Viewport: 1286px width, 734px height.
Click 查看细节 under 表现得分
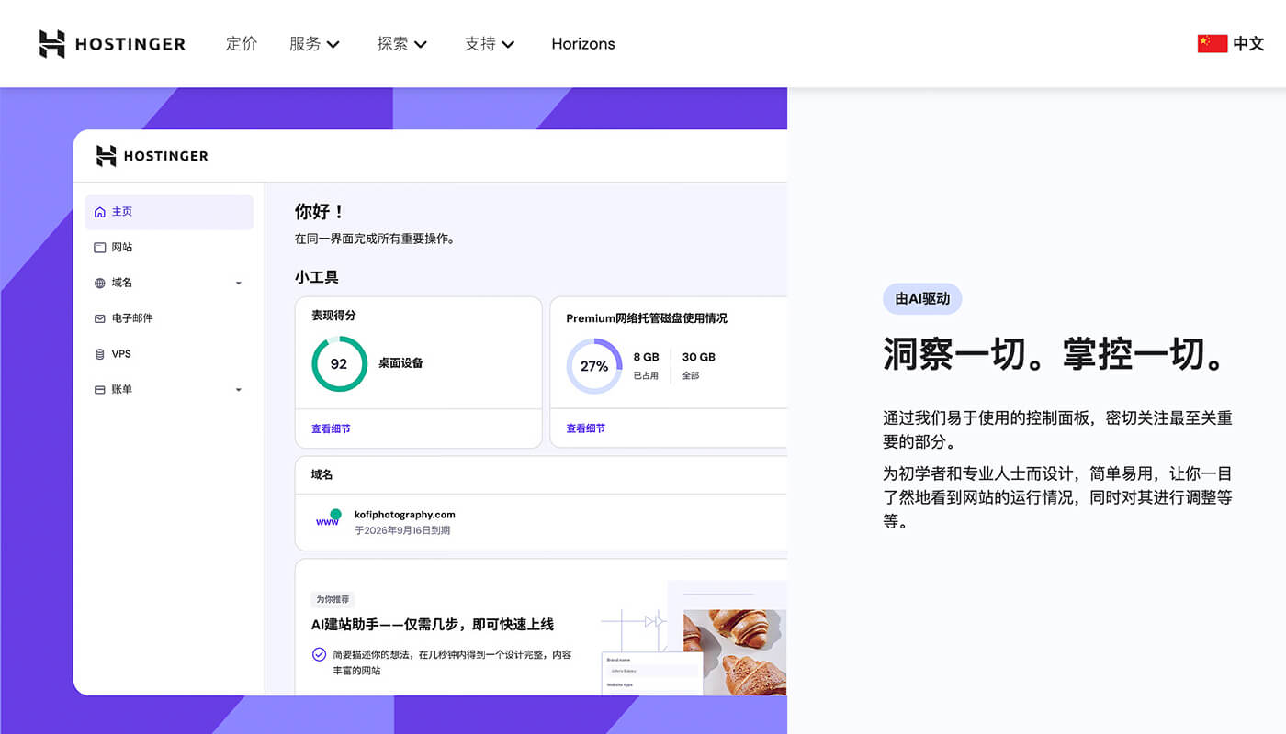(x=331, y=428)
